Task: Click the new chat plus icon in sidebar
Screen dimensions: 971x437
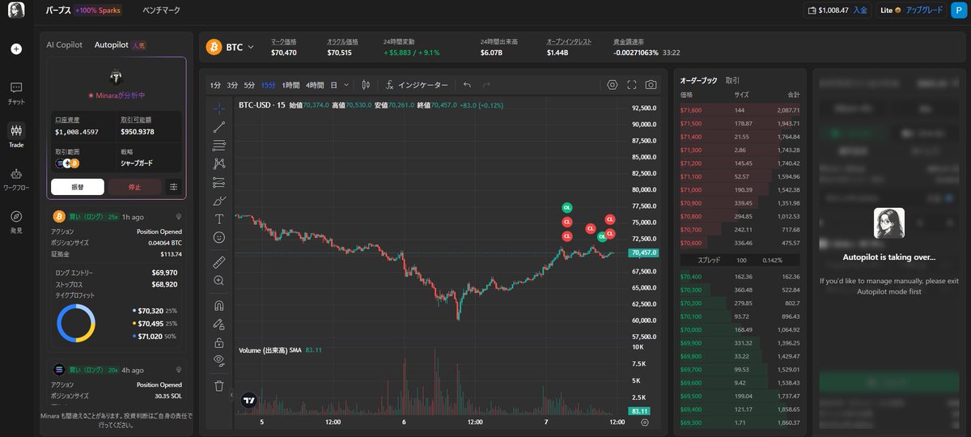Action: click(16, 49)
